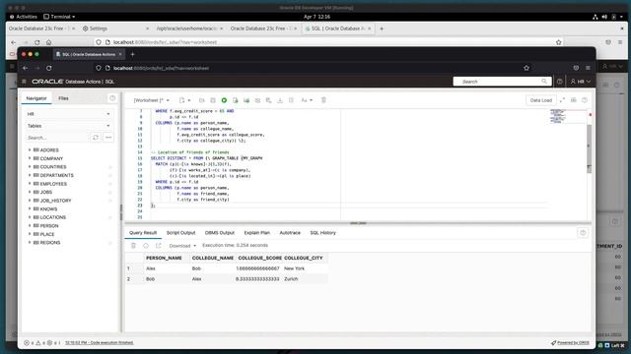Screen dimensions: 631x354
Task: Expand the COMPANY table node
Action: tap(30, 158)
